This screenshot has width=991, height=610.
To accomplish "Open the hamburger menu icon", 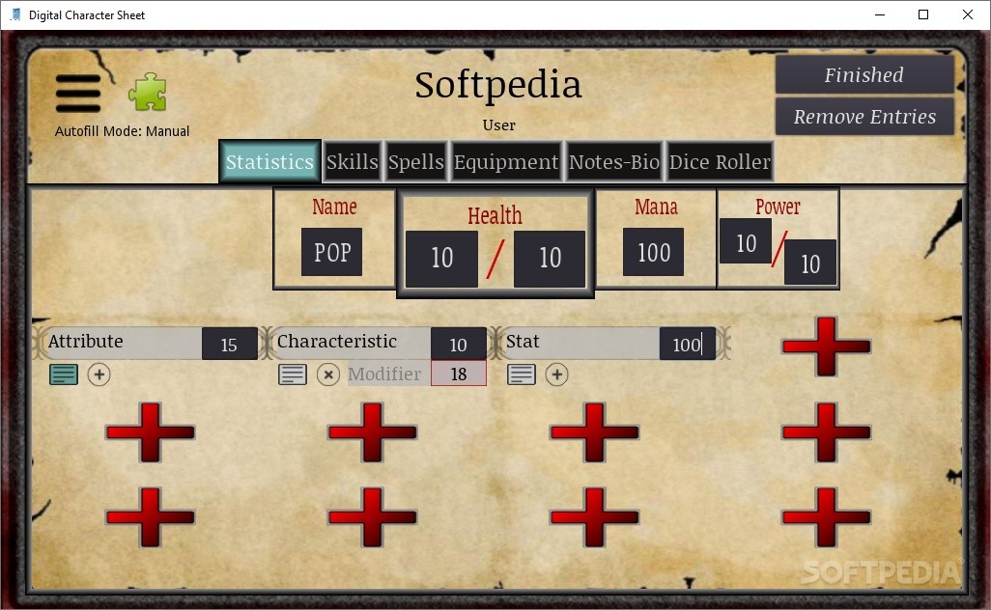I will [77, 94].
